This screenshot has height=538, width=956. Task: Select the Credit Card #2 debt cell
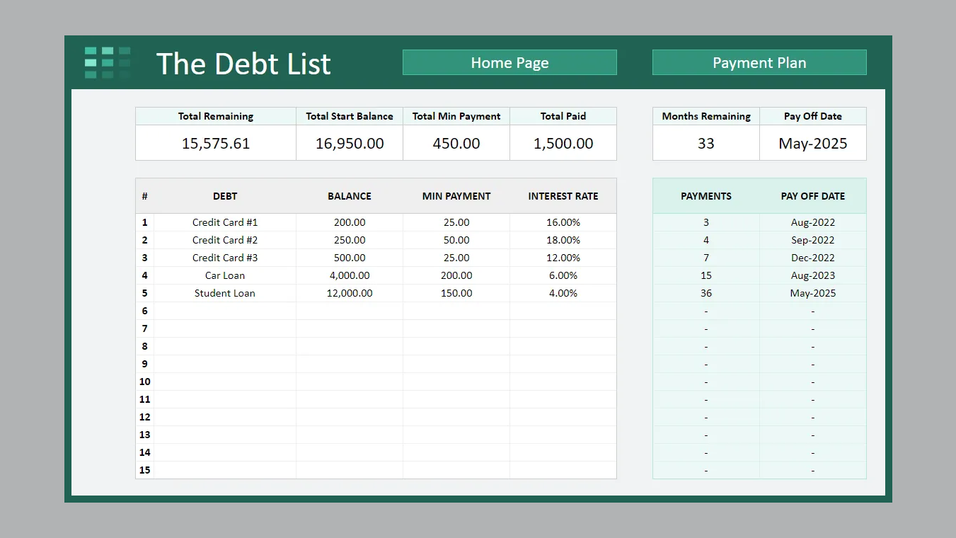point(225,240)
